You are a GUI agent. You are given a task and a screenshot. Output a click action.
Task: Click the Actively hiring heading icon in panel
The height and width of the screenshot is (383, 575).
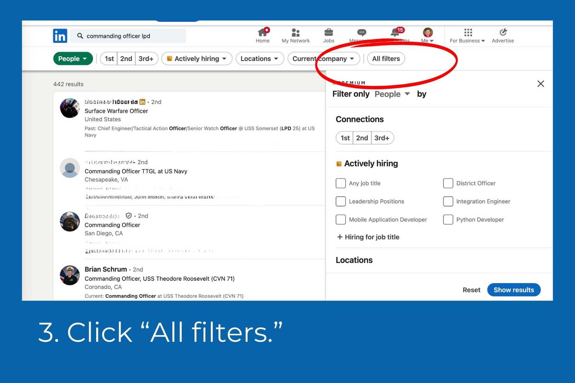pyautogui.click(x=339, y=164)
